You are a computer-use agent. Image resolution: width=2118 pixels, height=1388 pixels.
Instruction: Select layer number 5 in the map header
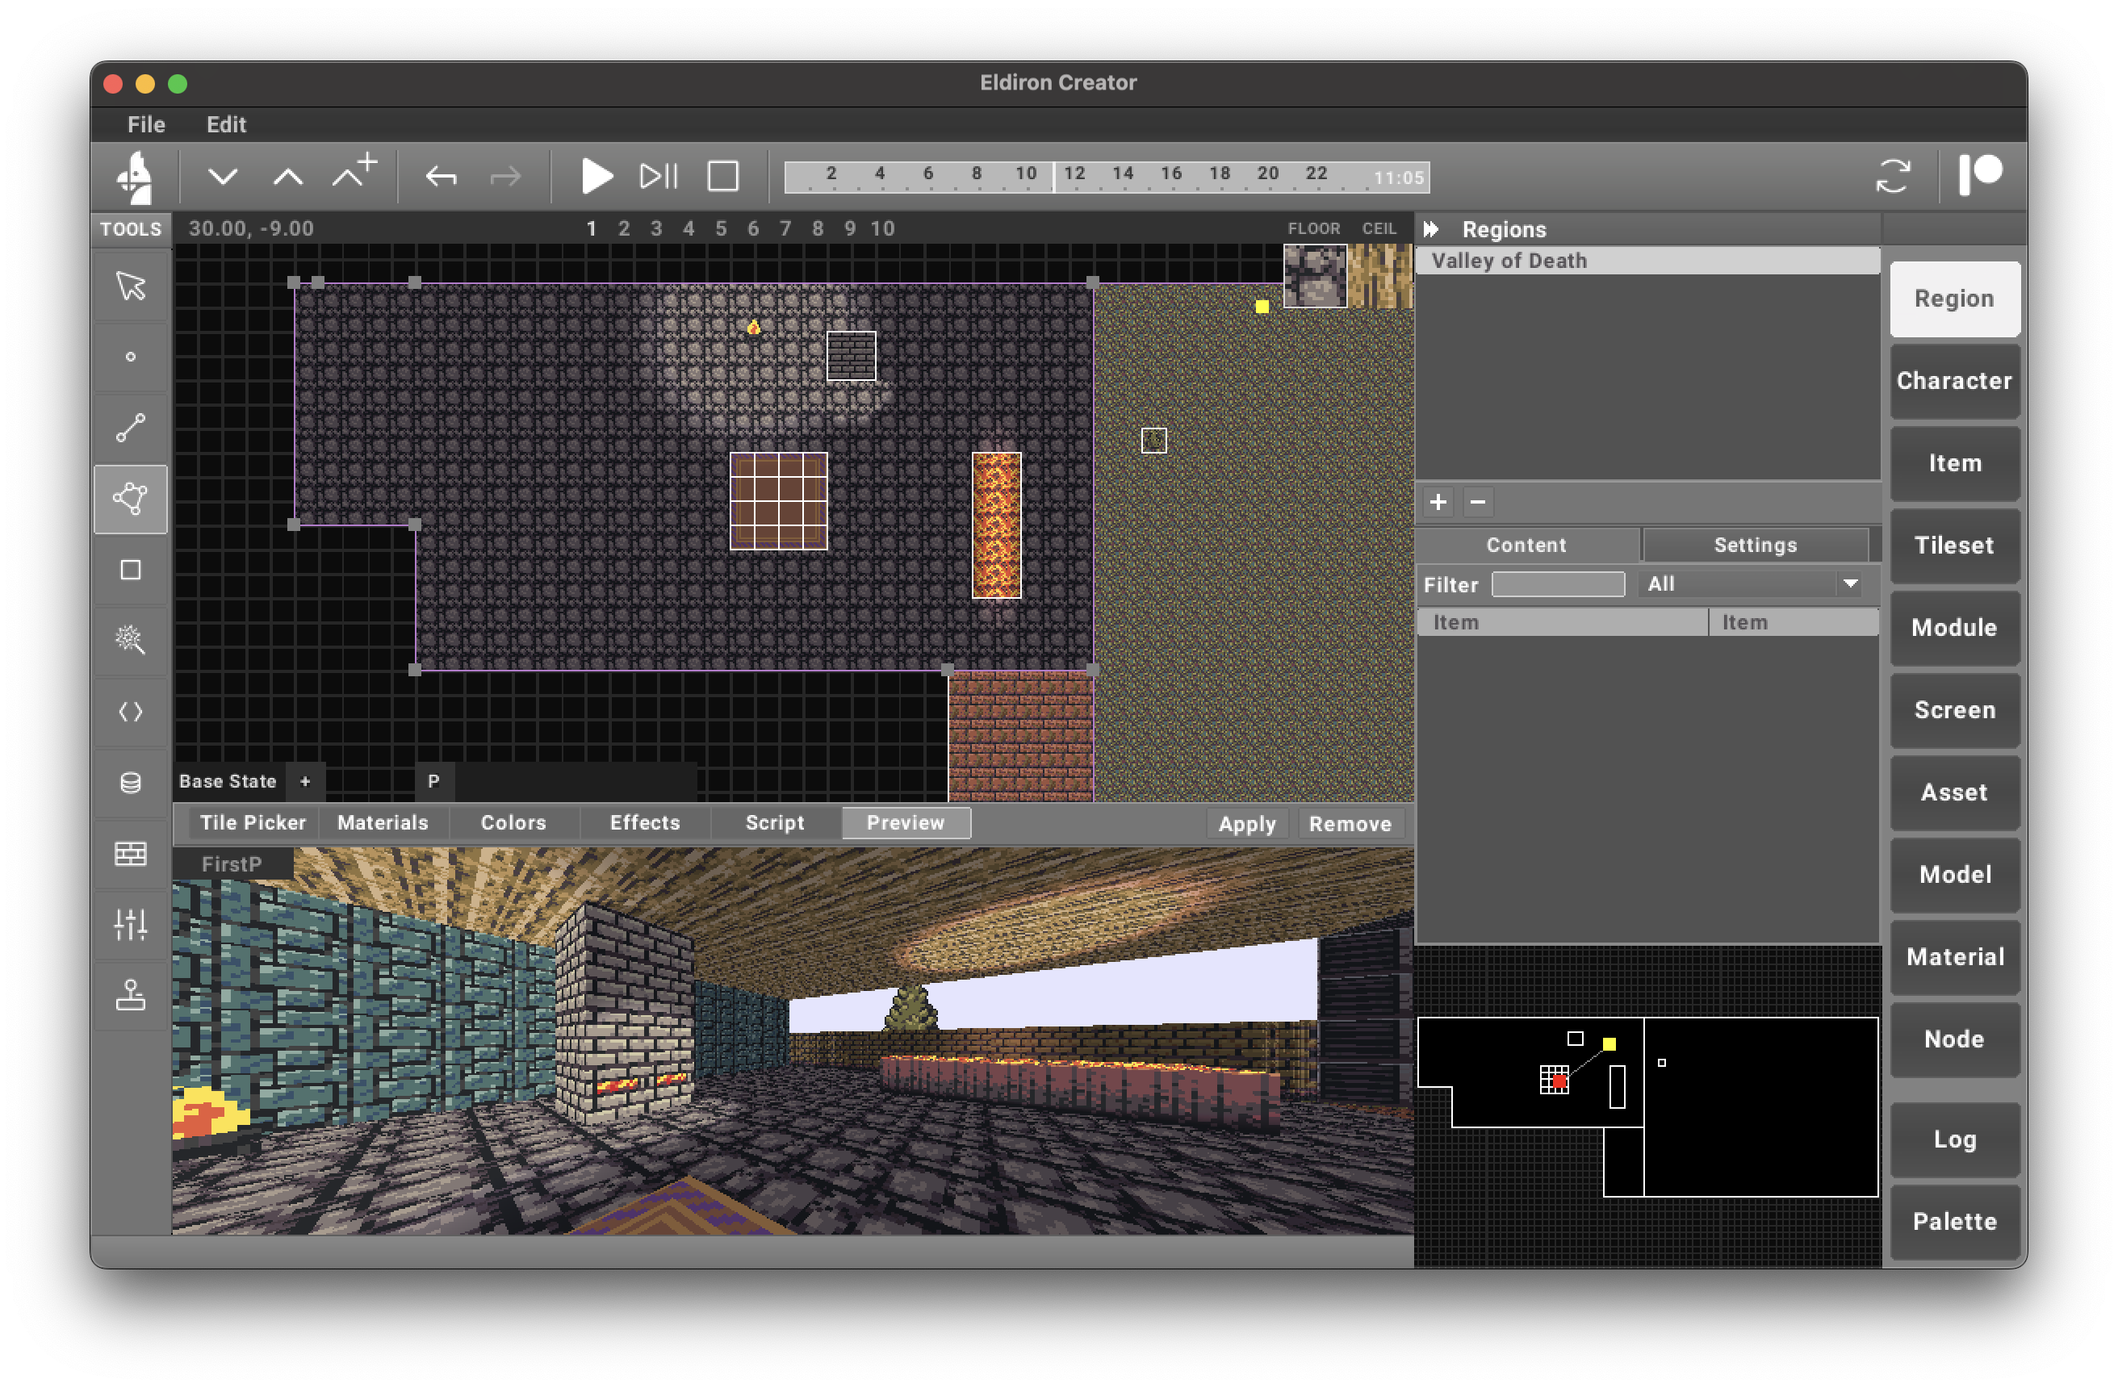721,228
